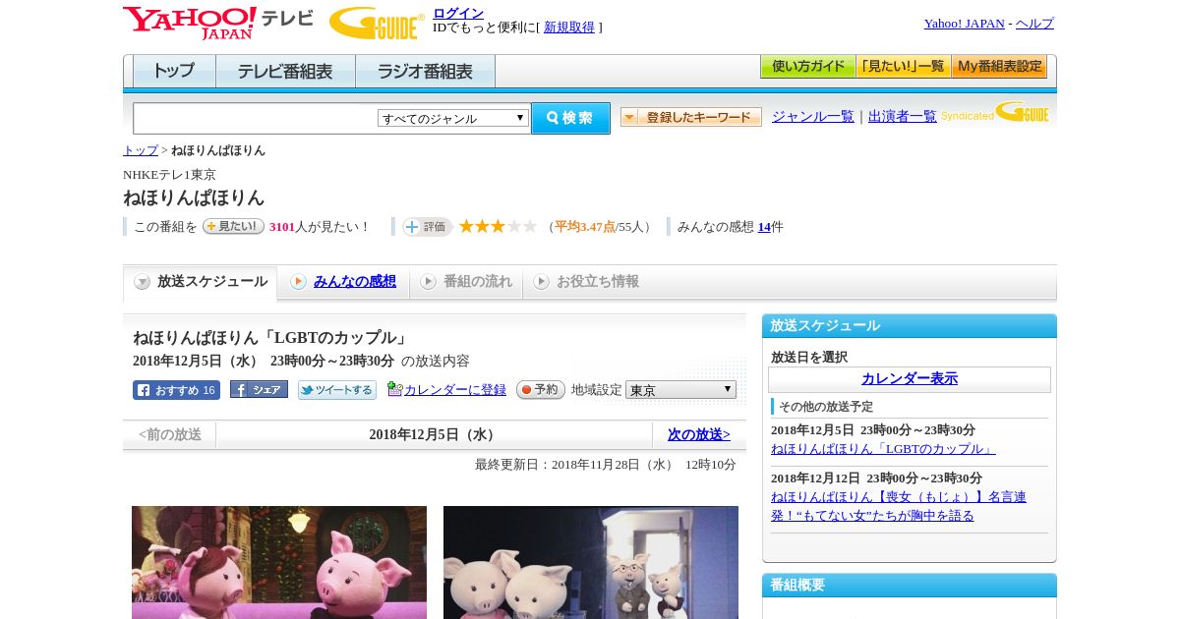Viewport: 1180px width, 619px height.
Task: Click the 最終更新日 2018年11月28日 text
Action: click(x=606, y=465)
